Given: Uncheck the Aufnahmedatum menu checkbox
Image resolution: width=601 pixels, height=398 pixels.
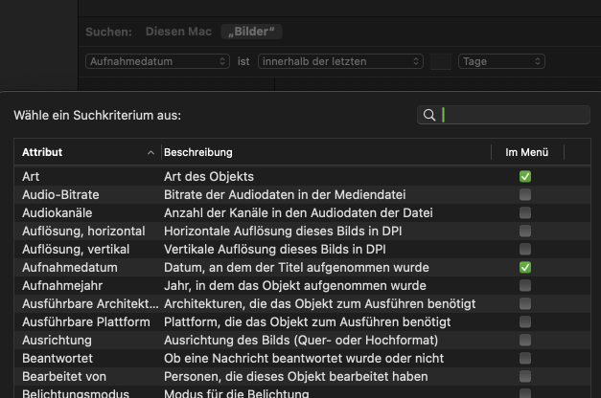Looking at the screenshot, I should (x=525, y=268).
